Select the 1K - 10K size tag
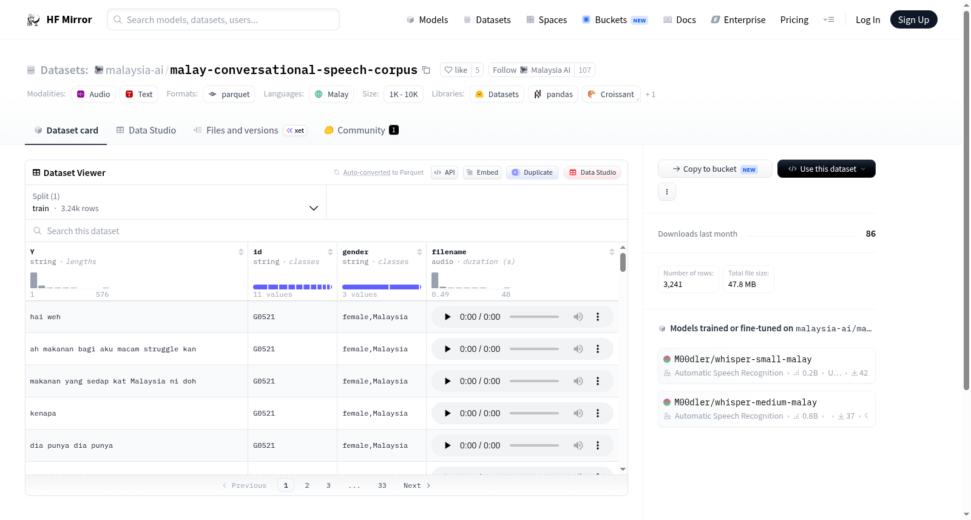The width and height of the screenshot is (971, 520). pyautogui.click(x=404, y=94)
